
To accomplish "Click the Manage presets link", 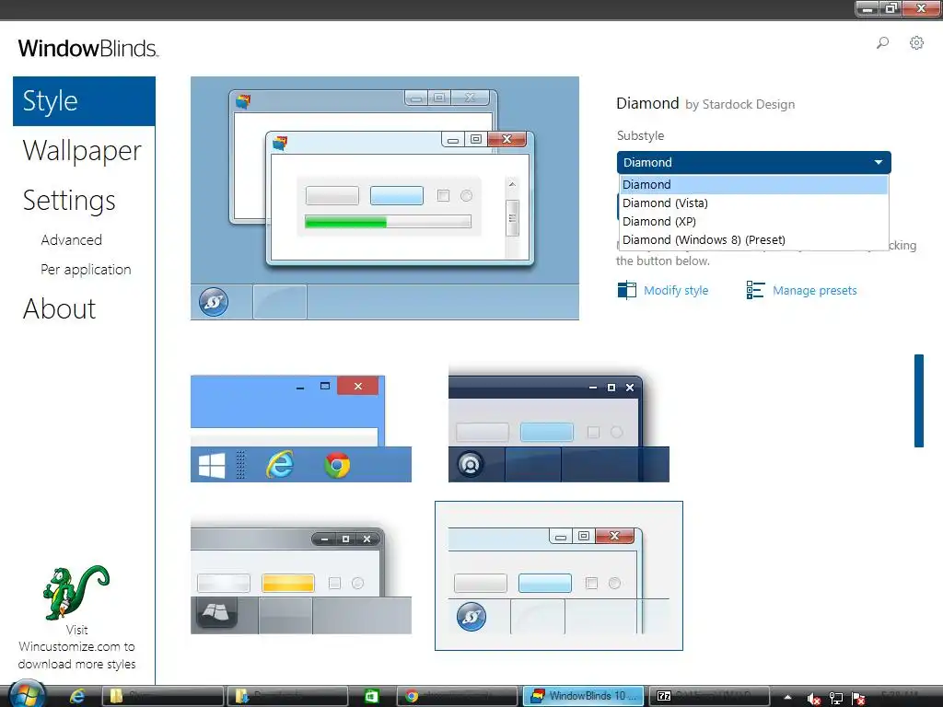I will (815, 290).
